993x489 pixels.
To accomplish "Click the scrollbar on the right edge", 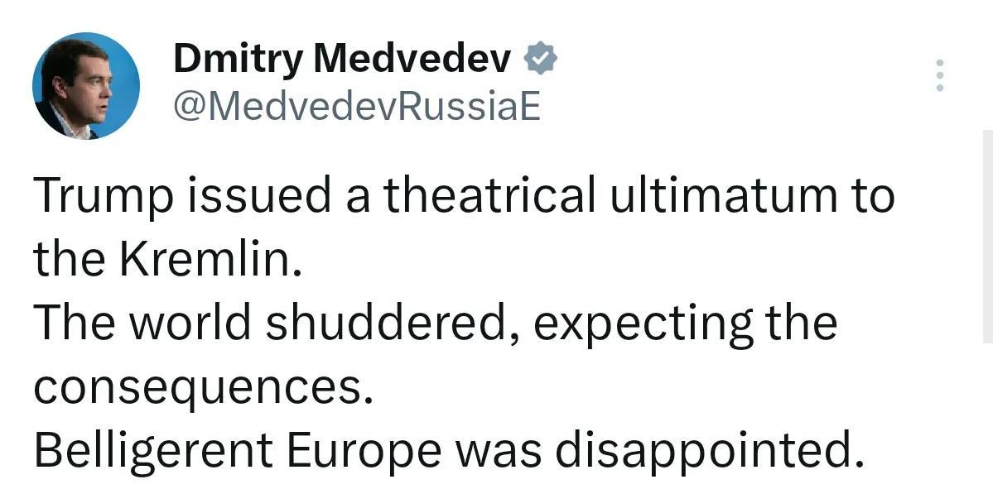I will point(988,236).
